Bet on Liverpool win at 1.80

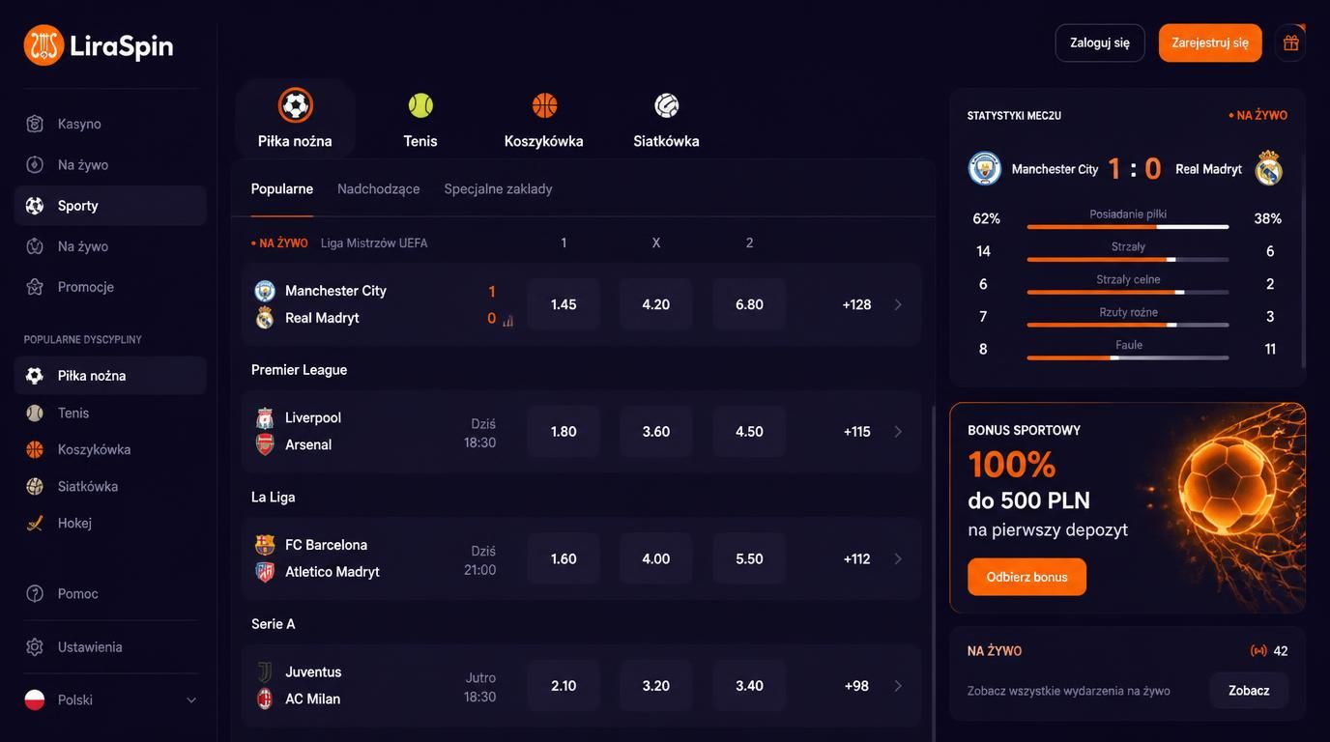(564, 432)
